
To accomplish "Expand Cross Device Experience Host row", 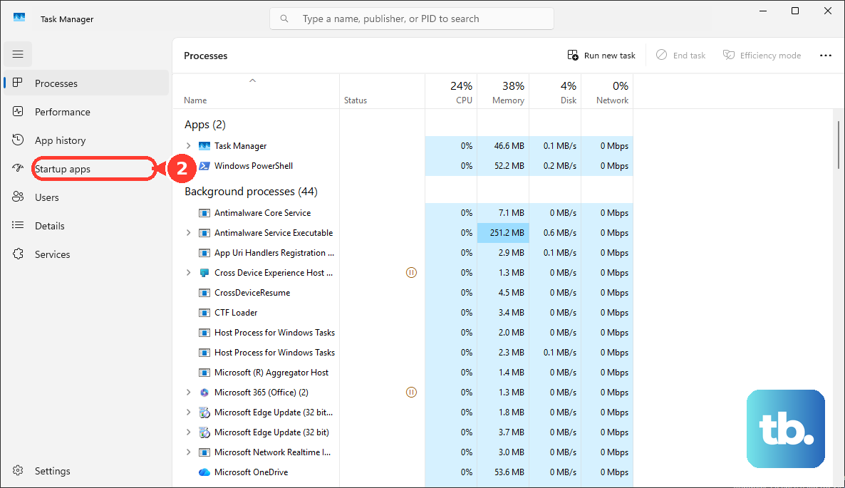I will point(188,273).
